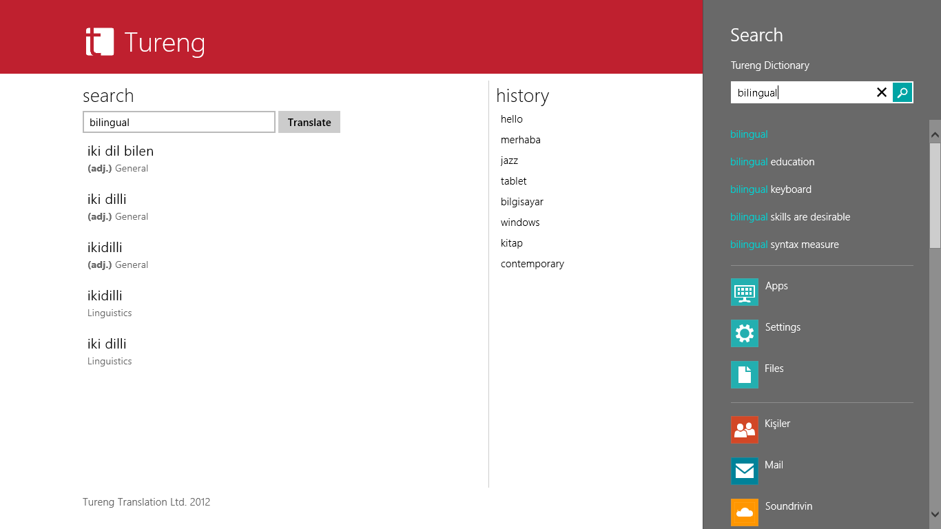Choose 'bilingual keyboard' suggestion

click(771, 189)
